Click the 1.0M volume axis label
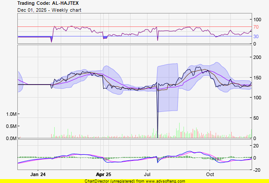The height and width of the screenshot is (183, 269). pyautogui.click(x=11, y=114)
